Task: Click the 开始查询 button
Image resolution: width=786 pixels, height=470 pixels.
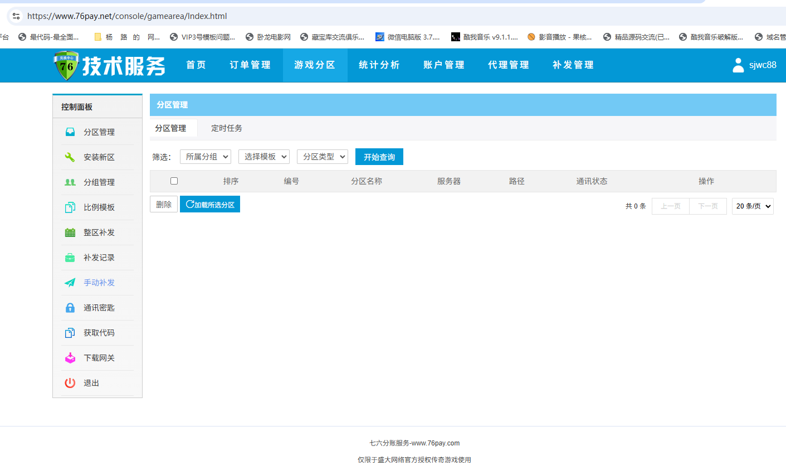Action: [x=379, y=157]
